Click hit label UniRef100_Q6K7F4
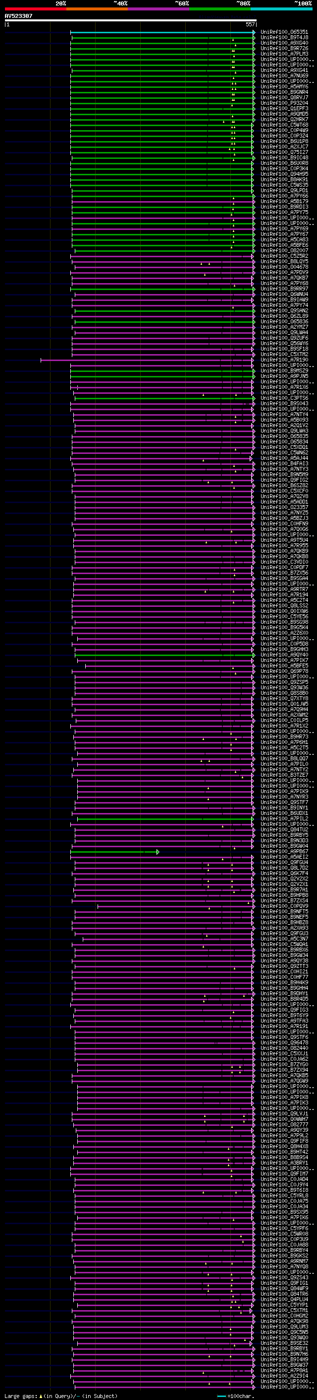The height and width of the screenshot is (1400, 317). pyautogui.click(x=284, y=874)
